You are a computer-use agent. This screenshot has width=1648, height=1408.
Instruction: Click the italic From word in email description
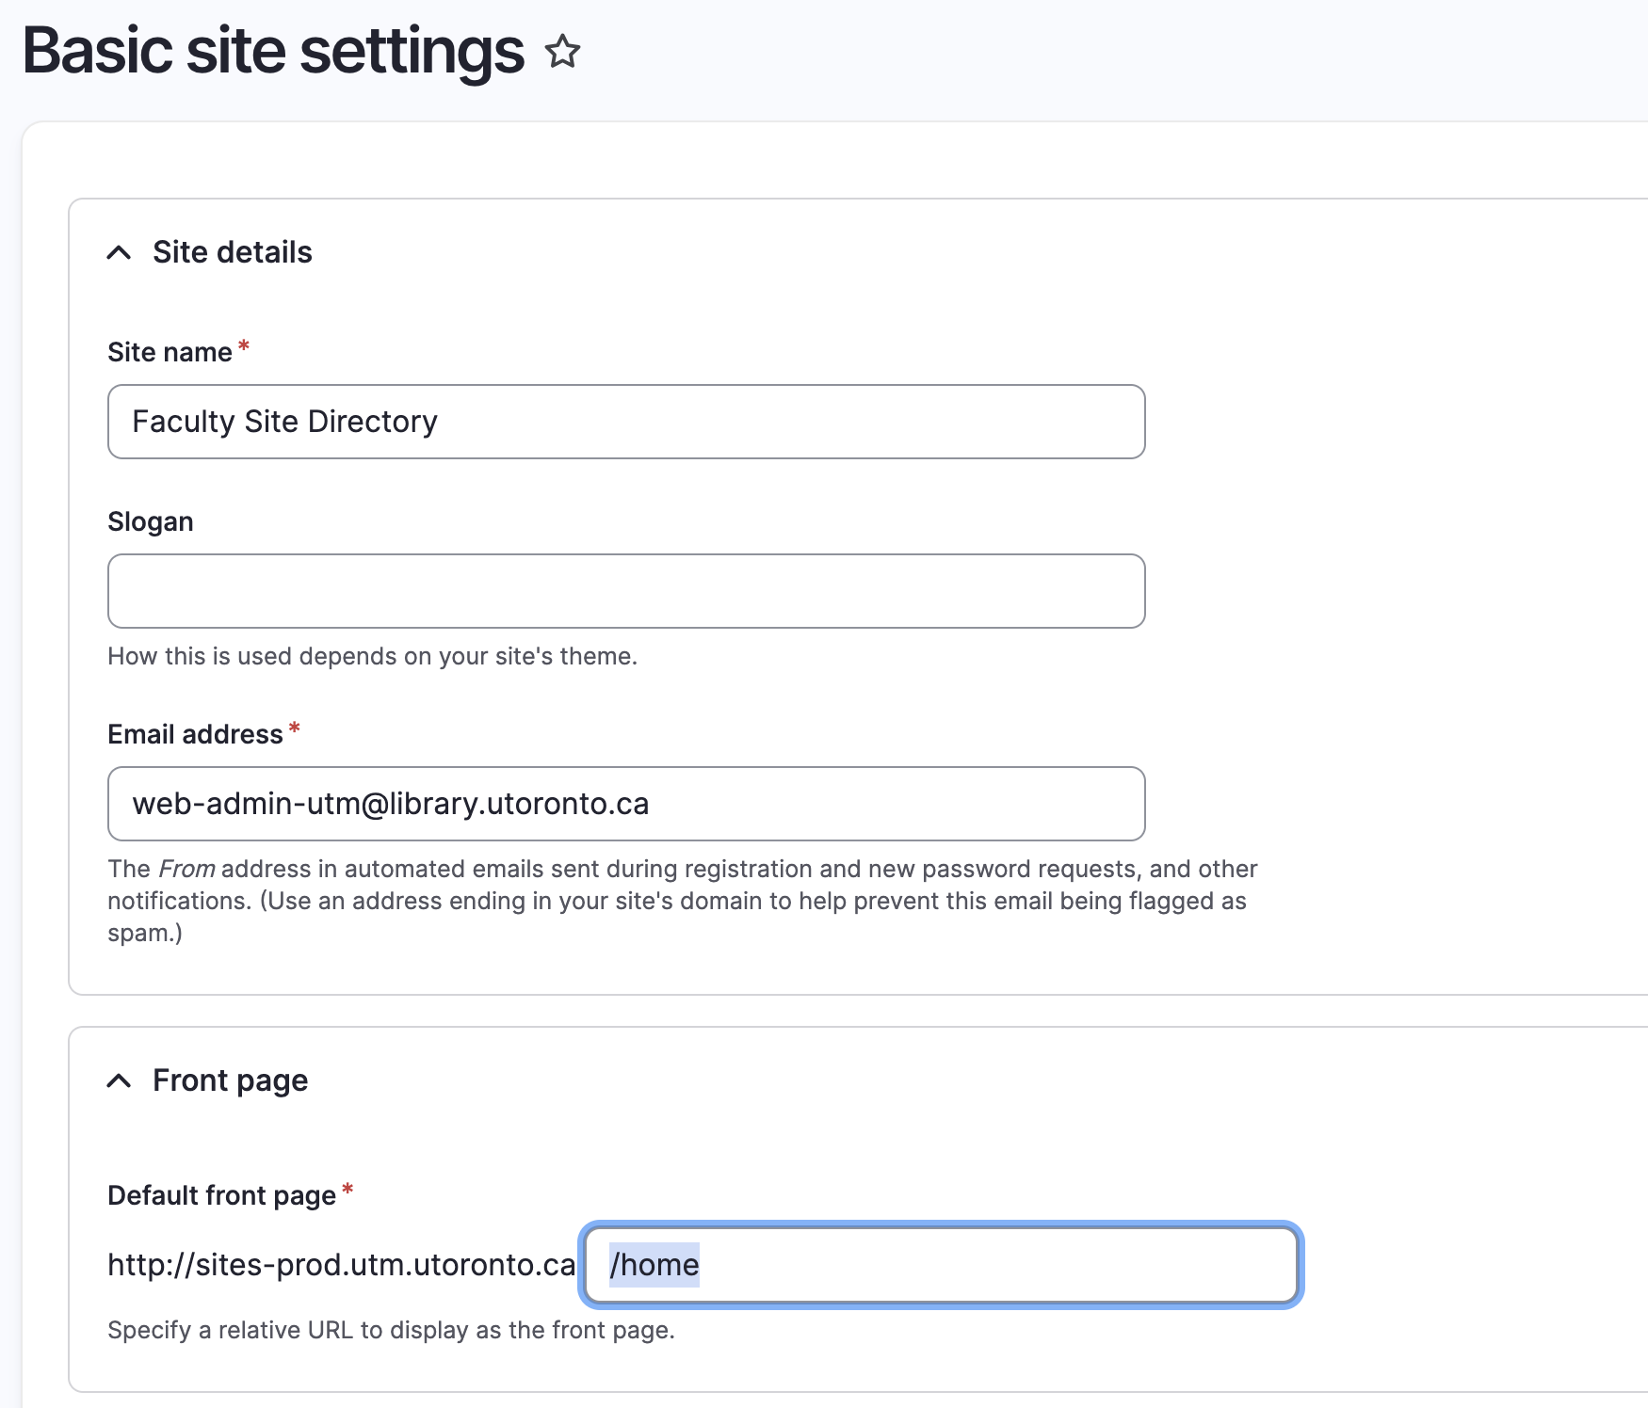pyautogui.click(x=186, y=869)
